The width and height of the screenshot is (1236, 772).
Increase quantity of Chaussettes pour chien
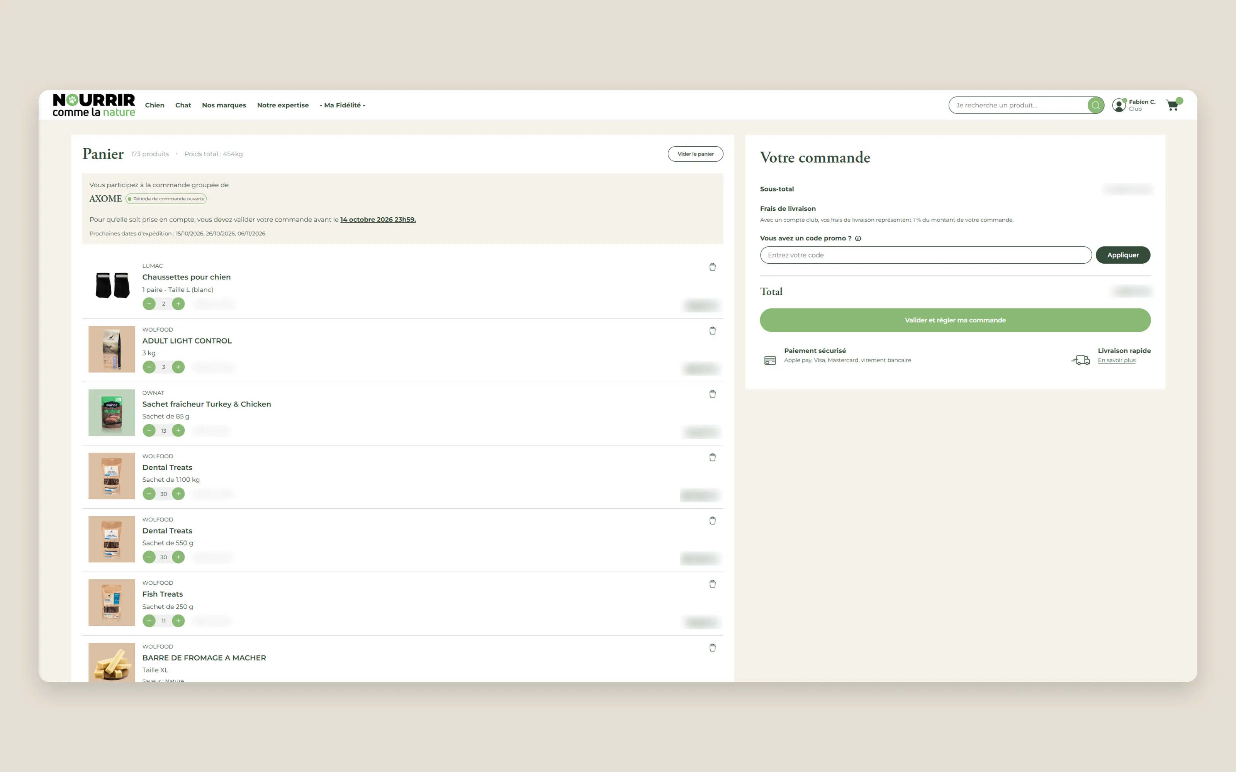(x=178, y=304)
